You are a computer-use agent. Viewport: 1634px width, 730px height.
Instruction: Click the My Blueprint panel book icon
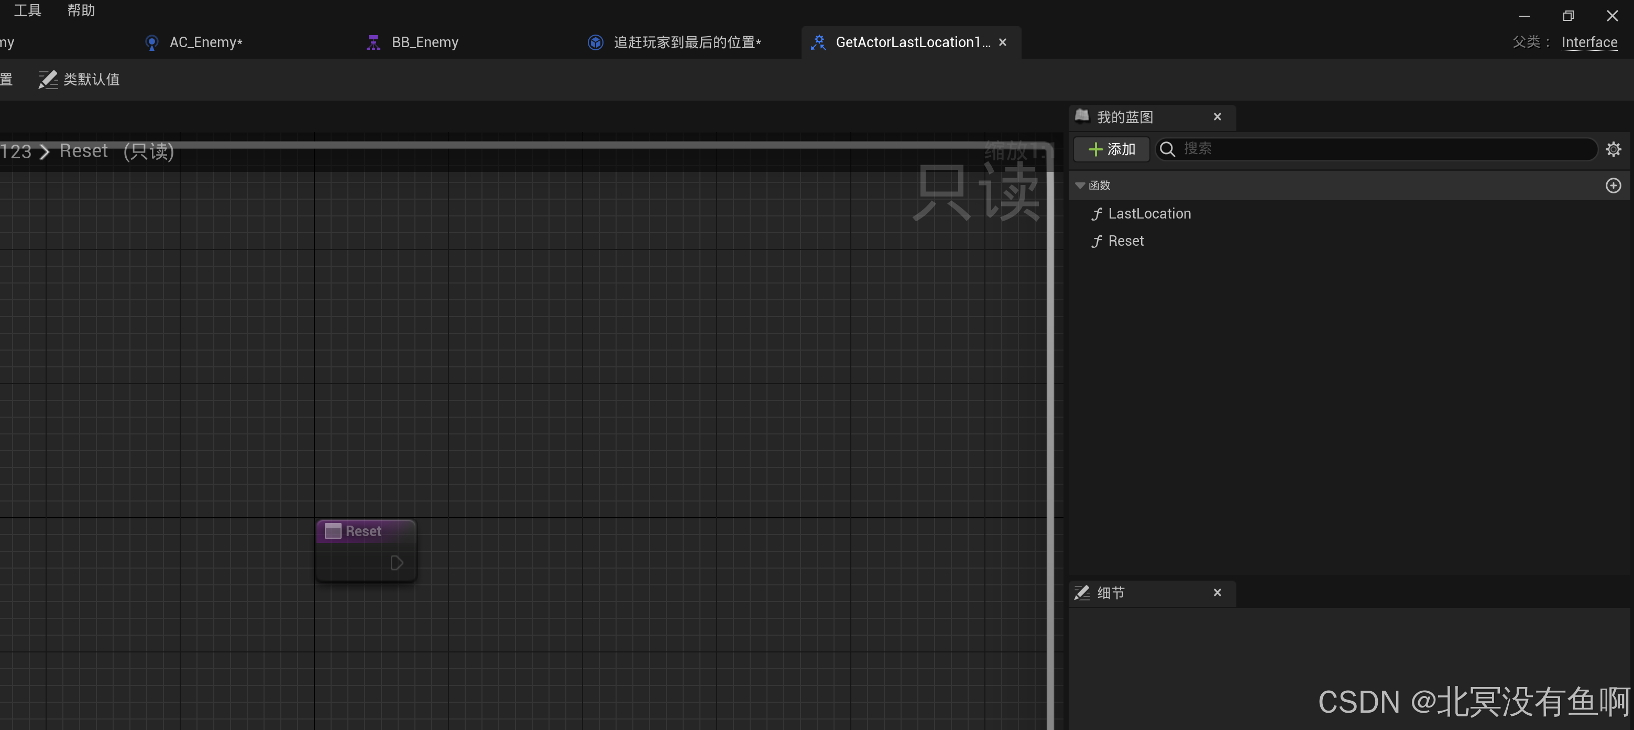(x=1082, y=116)
